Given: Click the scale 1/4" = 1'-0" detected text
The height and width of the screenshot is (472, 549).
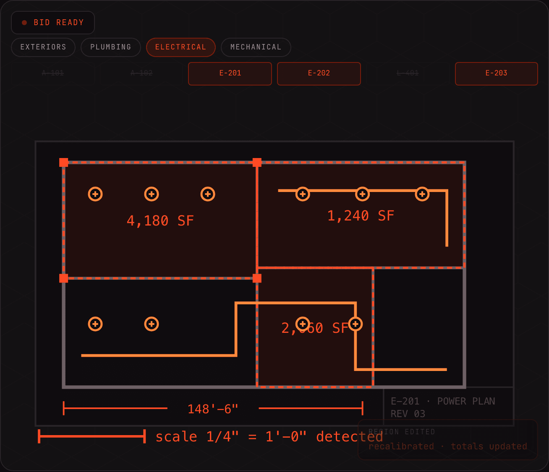Looking at the screenshot, I should [x=269, y=436].
